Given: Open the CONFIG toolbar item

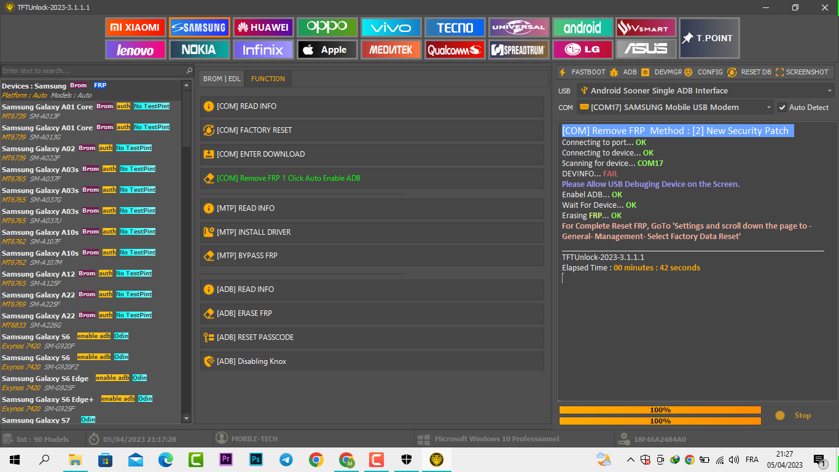Looking at the screenshot, I should pos(704,72).
